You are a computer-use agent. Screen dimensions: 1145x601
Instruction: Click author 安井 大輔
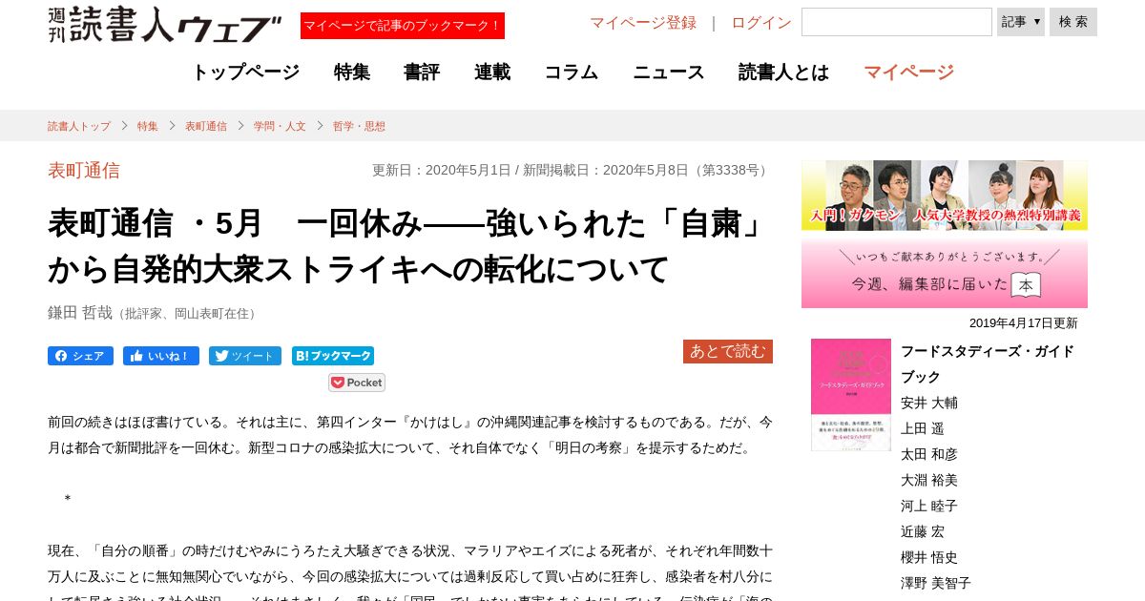(929, 403)
